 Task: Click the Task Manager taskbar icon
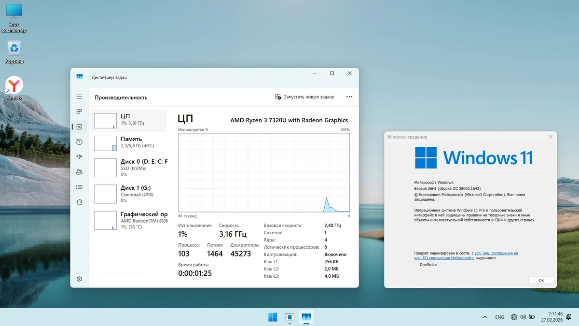[x=306, y=317]
